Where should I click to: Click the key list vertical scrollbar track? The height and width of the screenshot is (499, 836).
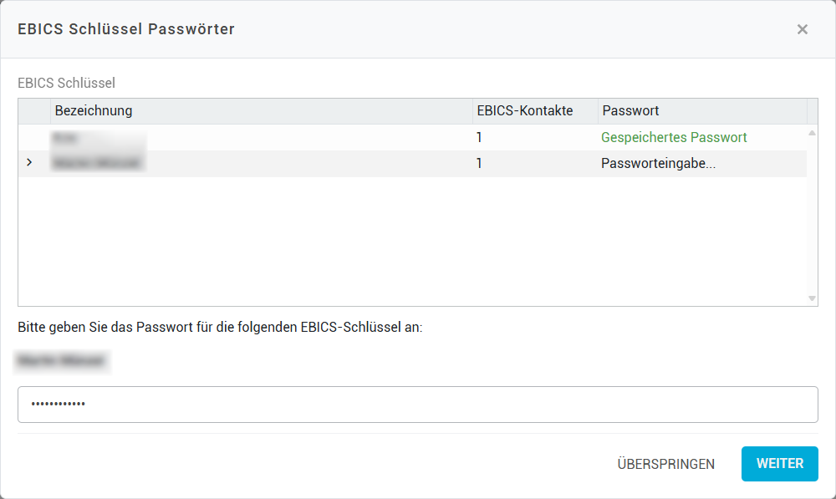812,217
